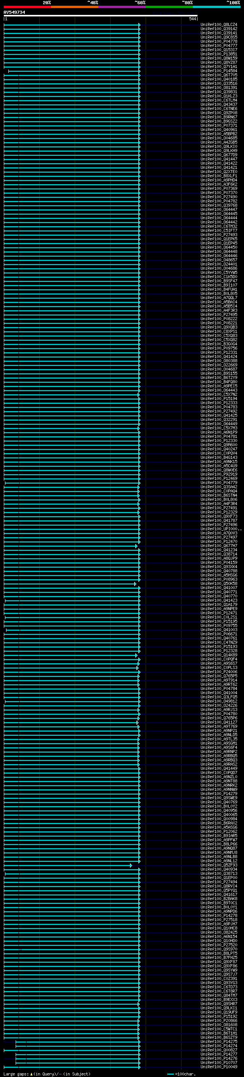Click hit label UniRef100_P92919

coord(219,475)
